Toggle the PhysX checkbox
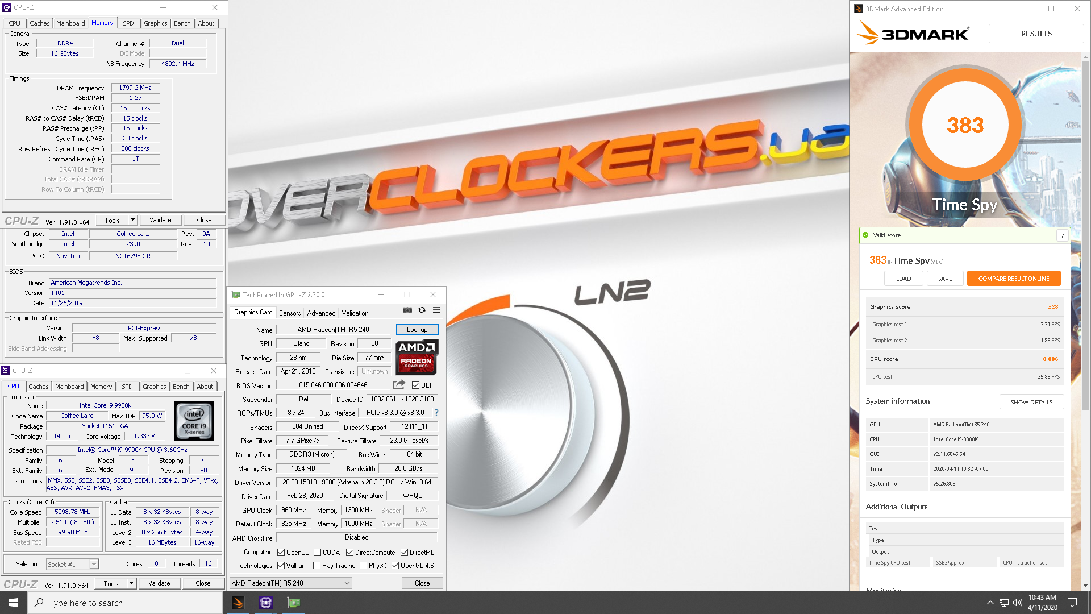This screenshot has width=1091, height=614. pyautogui.click(x=363, y=566)
